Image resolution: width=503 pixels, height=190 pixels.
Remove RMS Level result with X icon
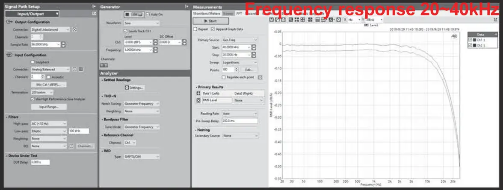click(x=198, y=101)
